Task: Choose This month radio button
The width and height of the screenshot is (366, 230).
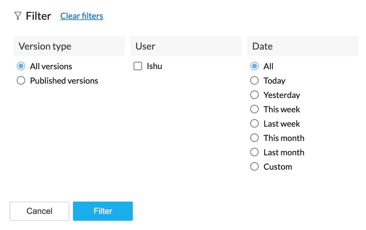Action: click(254, 138)
